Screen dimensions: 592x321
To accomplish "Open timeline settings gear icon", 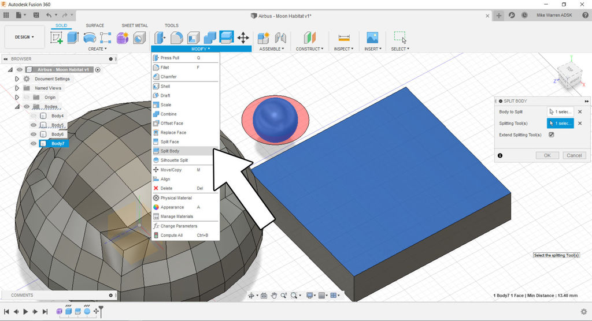I will coord(584,312).
